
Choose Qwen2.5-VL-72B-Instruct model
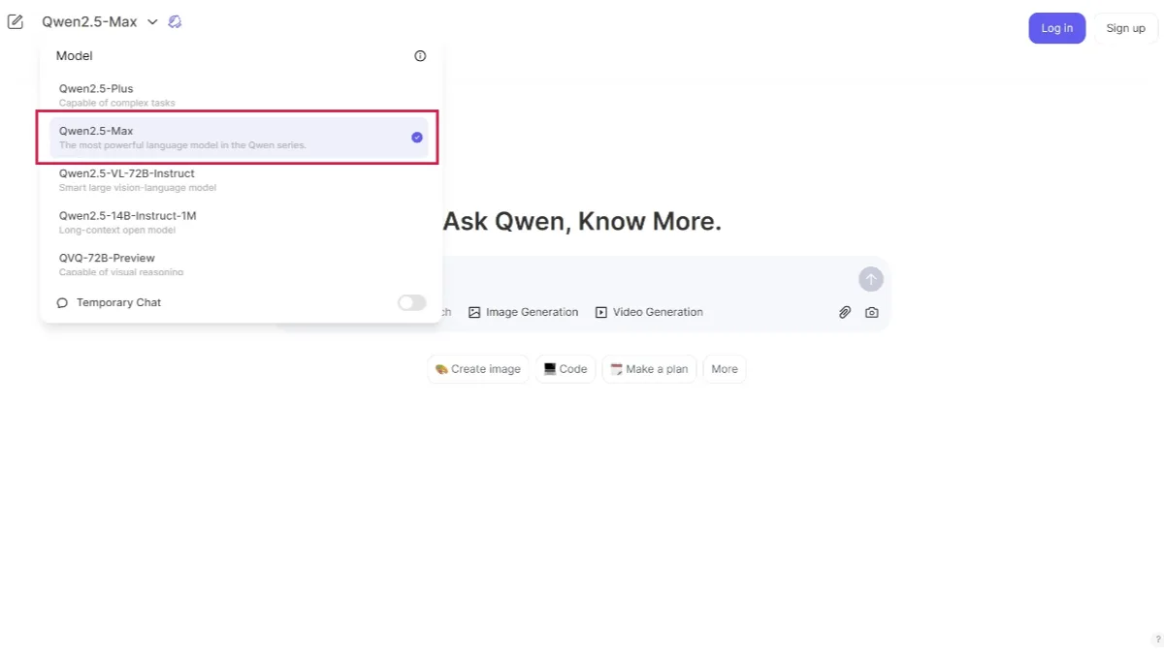[239, 180]
